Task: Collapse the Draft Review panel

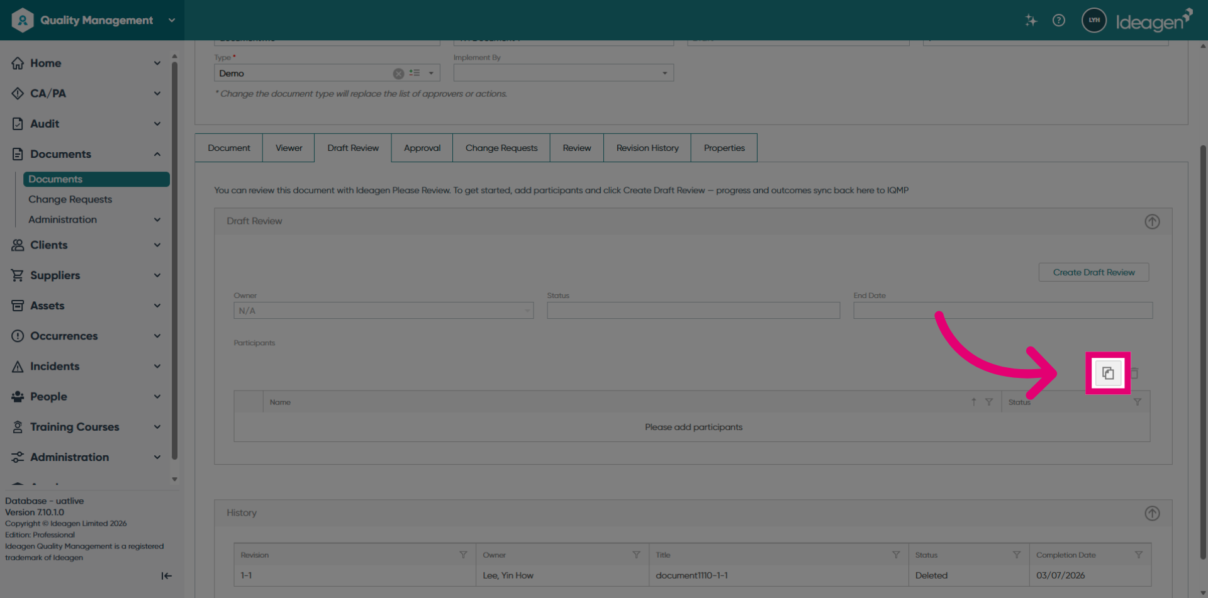Action: (x=1152, y=221)
